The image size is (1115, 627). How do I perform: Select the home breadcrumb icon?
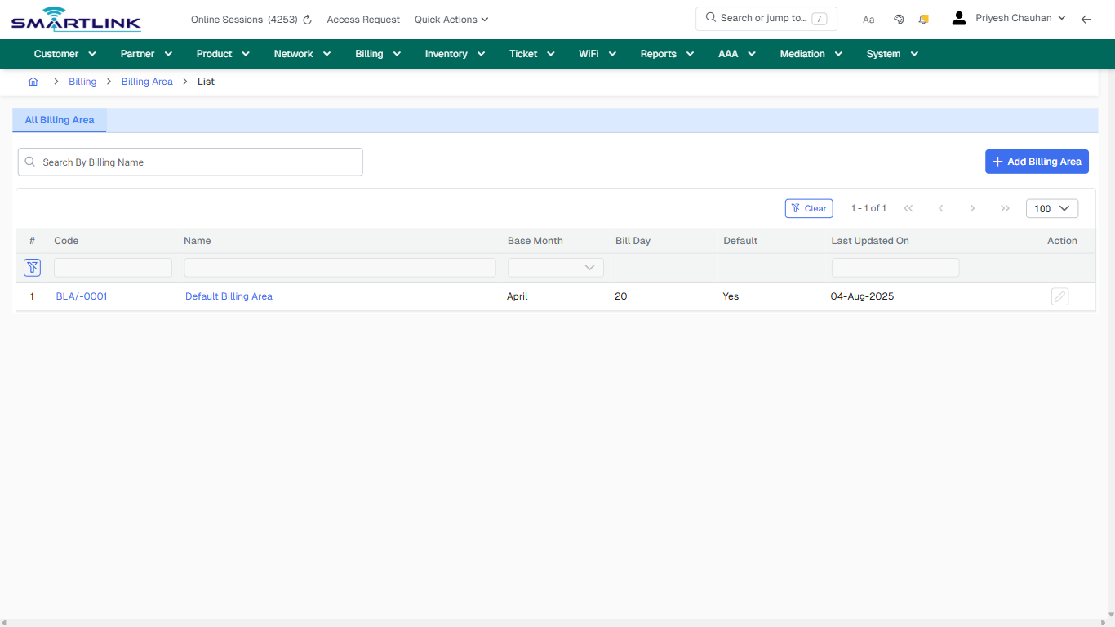33,82
